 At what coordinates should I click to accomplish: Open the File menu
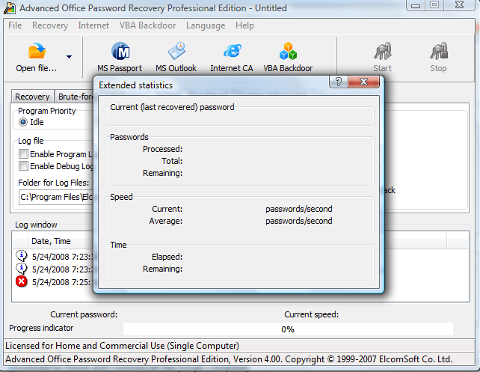coord(15,25)
